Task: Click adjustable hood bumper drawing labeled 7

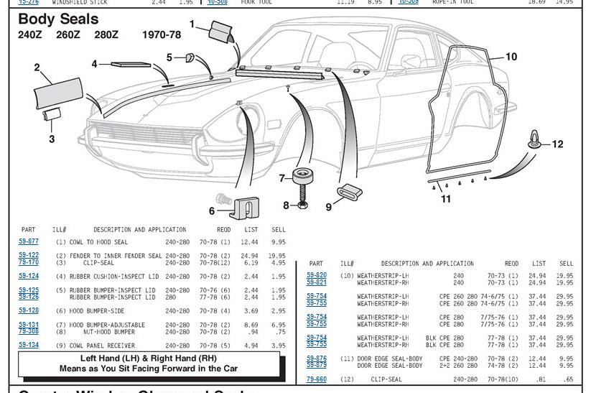Action: coord(301,177)
